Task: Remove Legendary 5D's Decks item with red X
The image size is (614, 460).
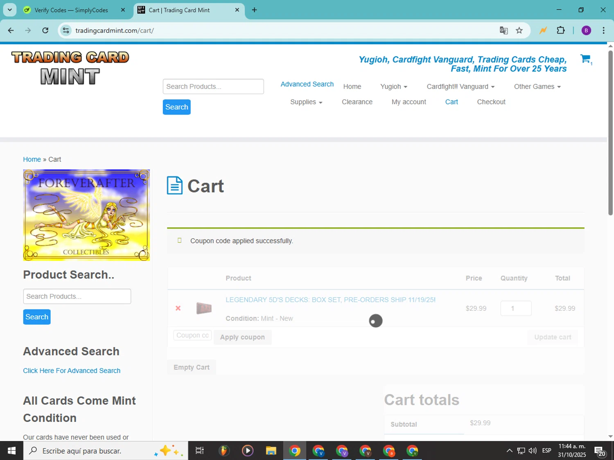Action: coord(178,308)
